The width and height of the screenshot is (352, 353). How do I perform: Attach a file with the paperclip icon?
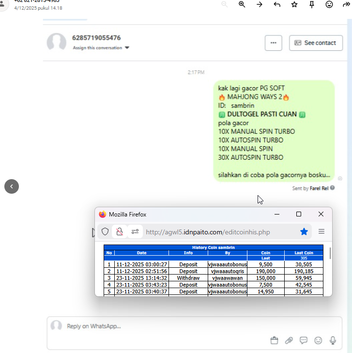(289, 340)
